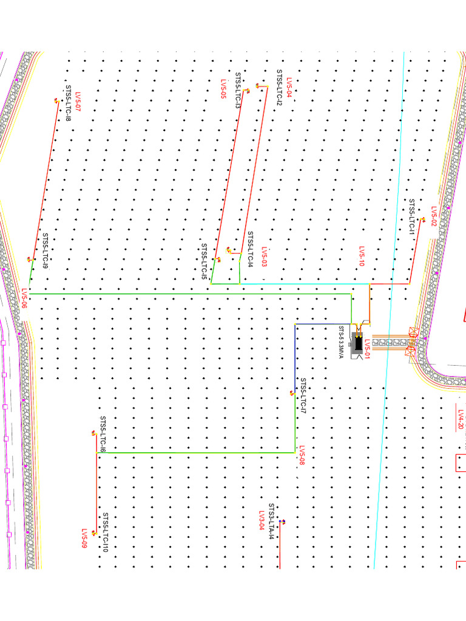Select the STS5-LTC-I10 label
This screenshot has height=621, width=466.
point(106,532)
